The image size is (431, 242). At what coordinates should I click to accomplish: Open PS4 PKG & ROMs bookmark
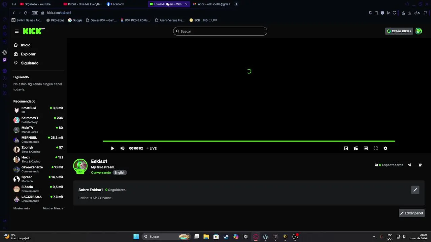tap(135, 20)
